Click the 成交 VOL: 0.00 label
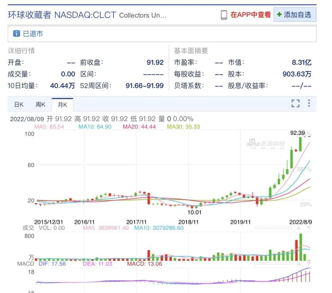This screenshot has width=332, height=293. [x=44, y=228]
